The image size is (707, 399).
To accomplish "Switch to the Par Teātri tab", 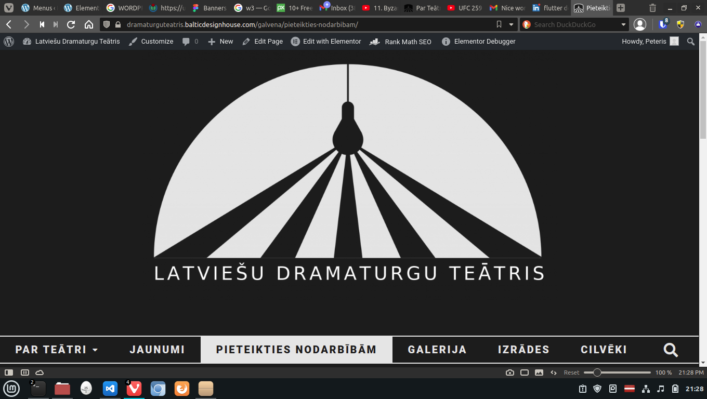I will pyautogui.click(x=422, y=8).
